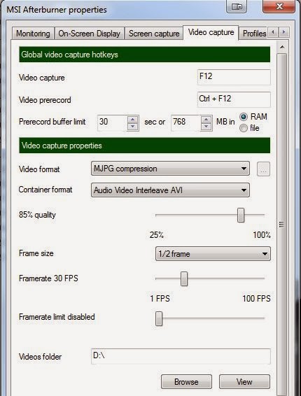Viewport: 301px width, 396px height.
Task: Click the Video capture hotkey field
Action: 234,77
